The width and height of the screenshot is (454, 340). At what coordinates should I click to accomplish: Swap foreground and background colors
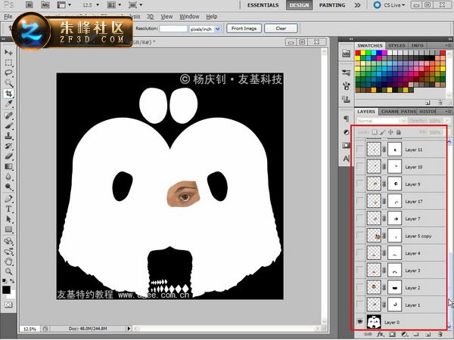(x=12, y=281)
